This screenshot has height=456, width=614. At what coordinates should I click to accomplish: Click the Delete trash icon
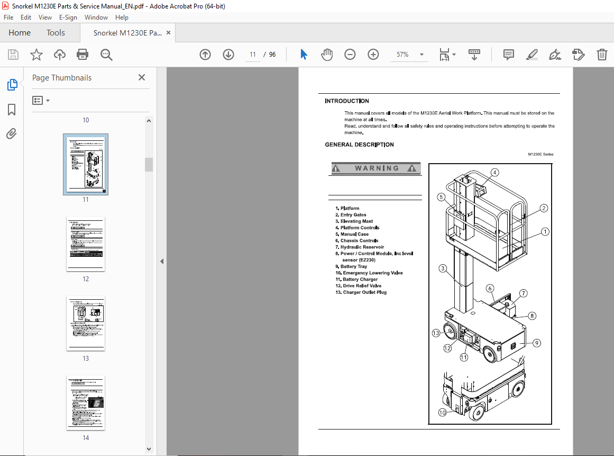click(x=602, y=55)
